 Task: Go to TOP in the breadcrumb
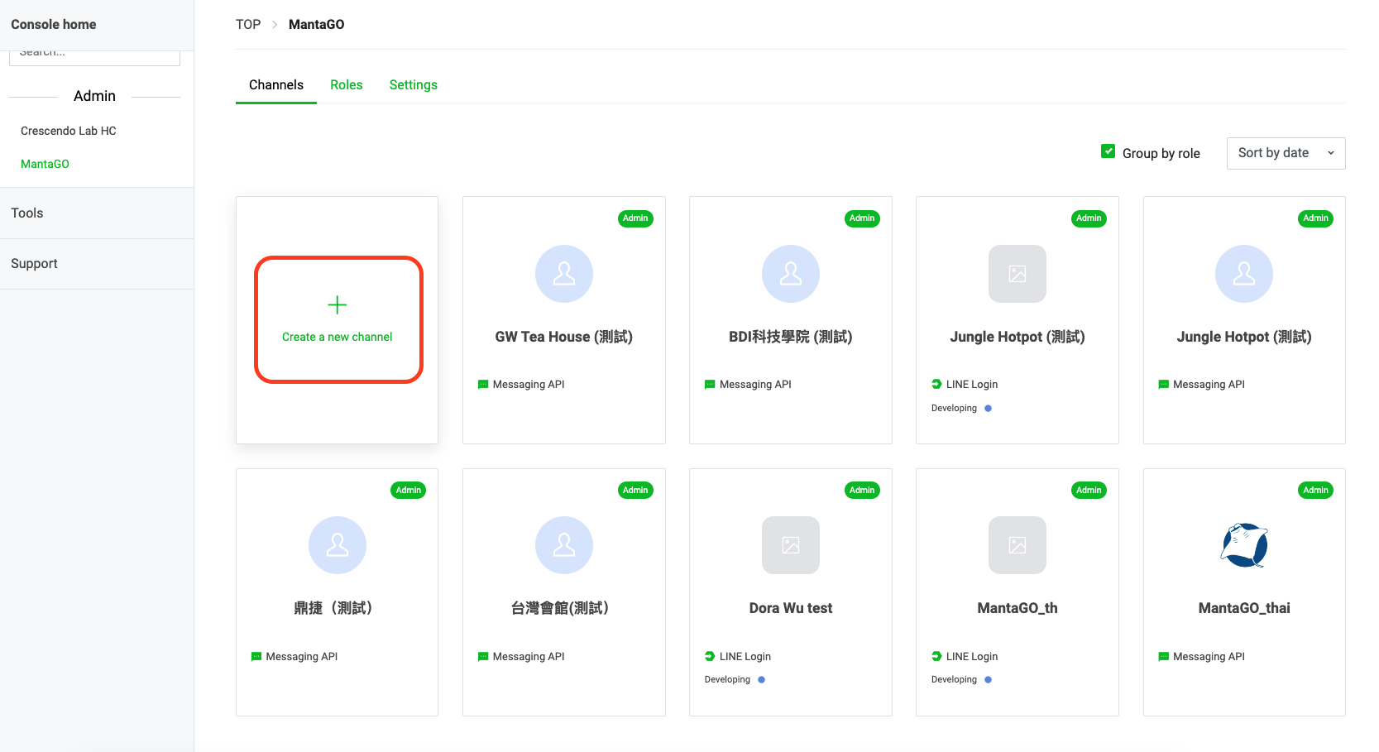[248, 25]
